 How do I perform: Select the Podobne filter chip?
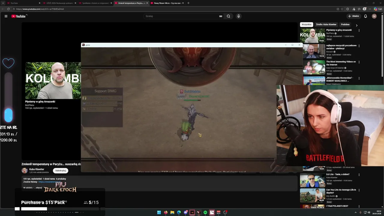(x=345, y=25)
